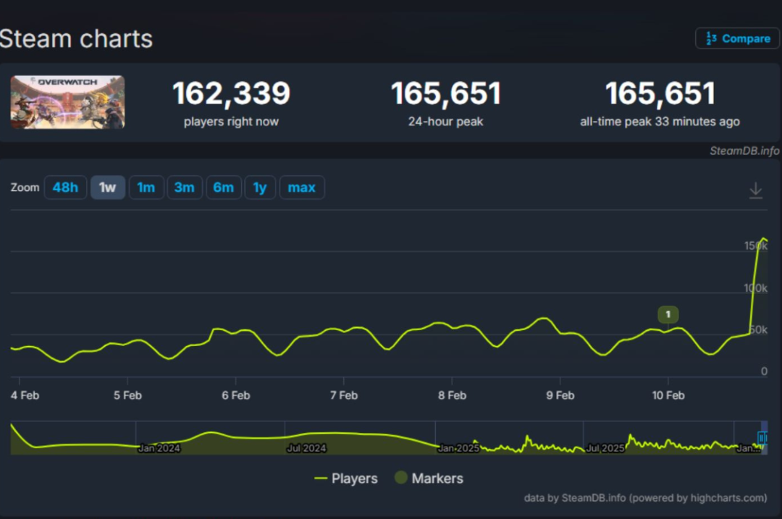Image resolution: width=782 pixels, height=519 pixels.
Task: Click the Steam charts heading
Action: 76,39
